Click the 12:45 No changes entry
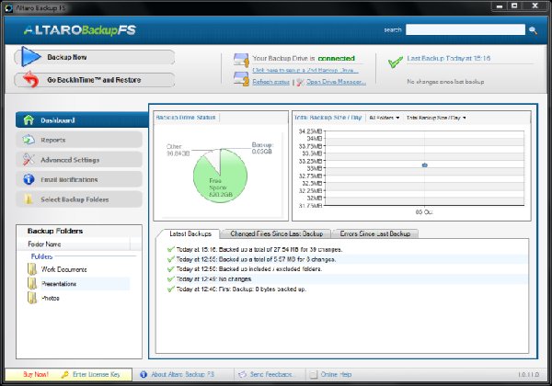This screenshot has width=552, height=386. pos(213,279)
